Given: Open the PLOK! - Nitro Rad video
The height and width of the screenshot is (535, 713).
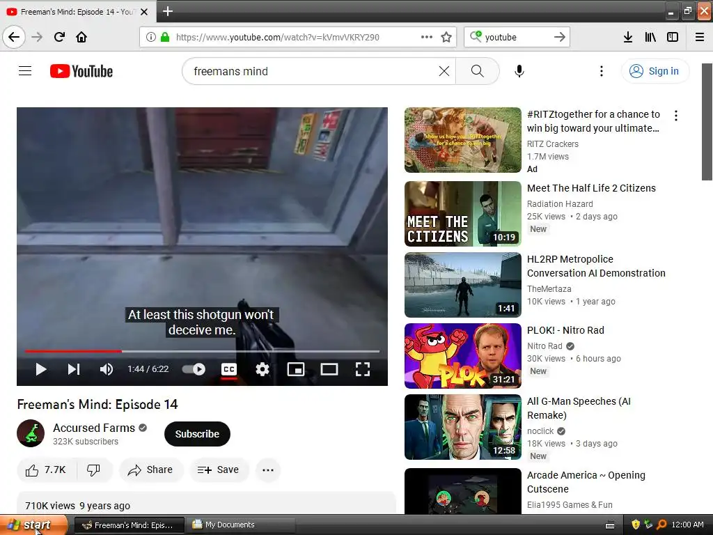Looking at the screenshot, I should click(x=565, y=330).
